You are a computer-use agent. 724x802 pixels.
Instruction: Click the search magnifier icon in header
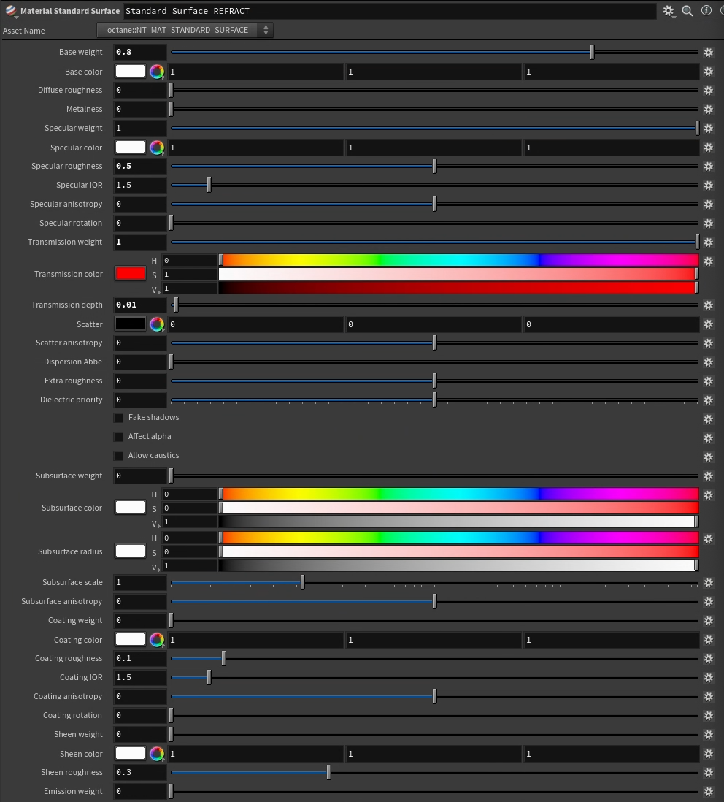[688, 11]
